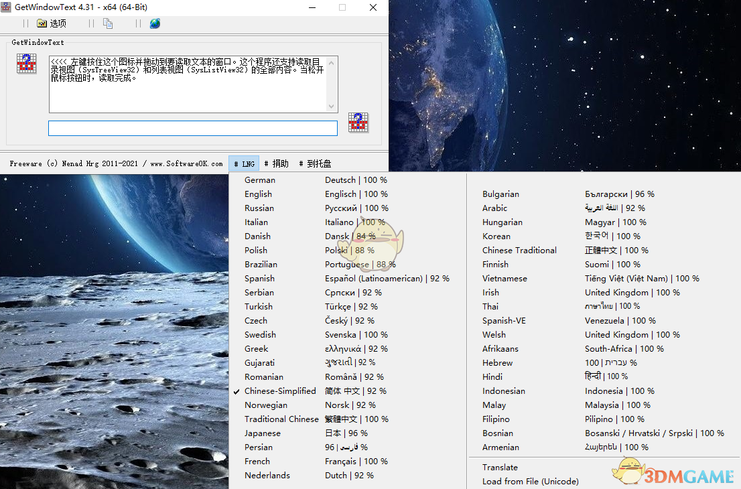The image size is (741, 489).
Task: Select Armenian language entry
Action: [x=604, y=447]
